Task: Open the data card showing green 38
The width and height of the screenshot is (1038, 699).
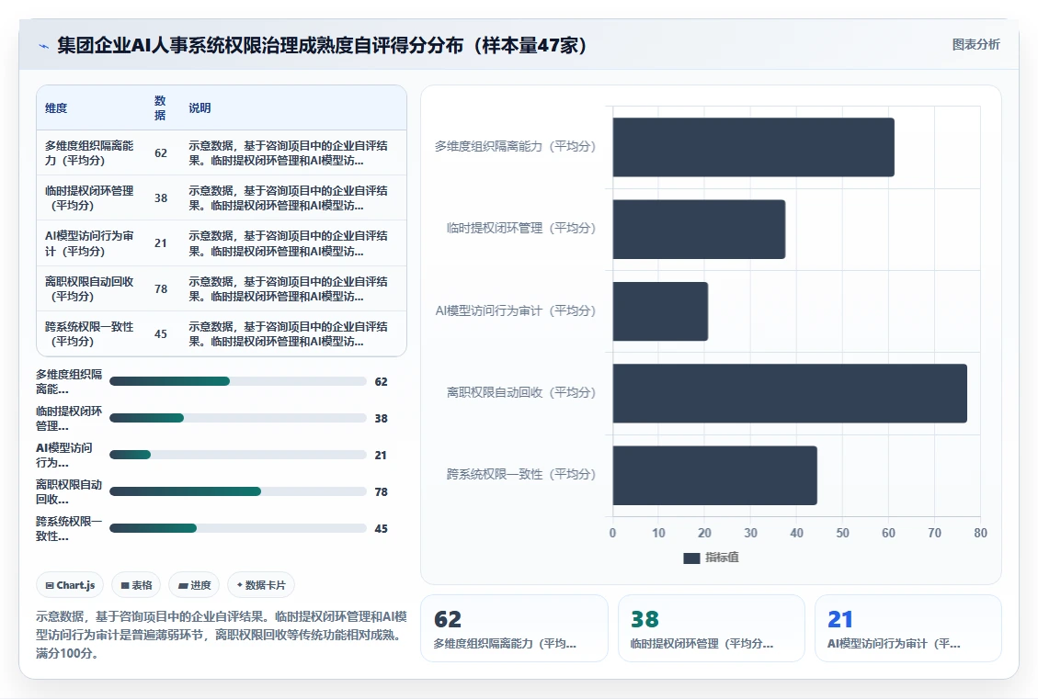Action: pyautogui.click(x=711, y=628)
